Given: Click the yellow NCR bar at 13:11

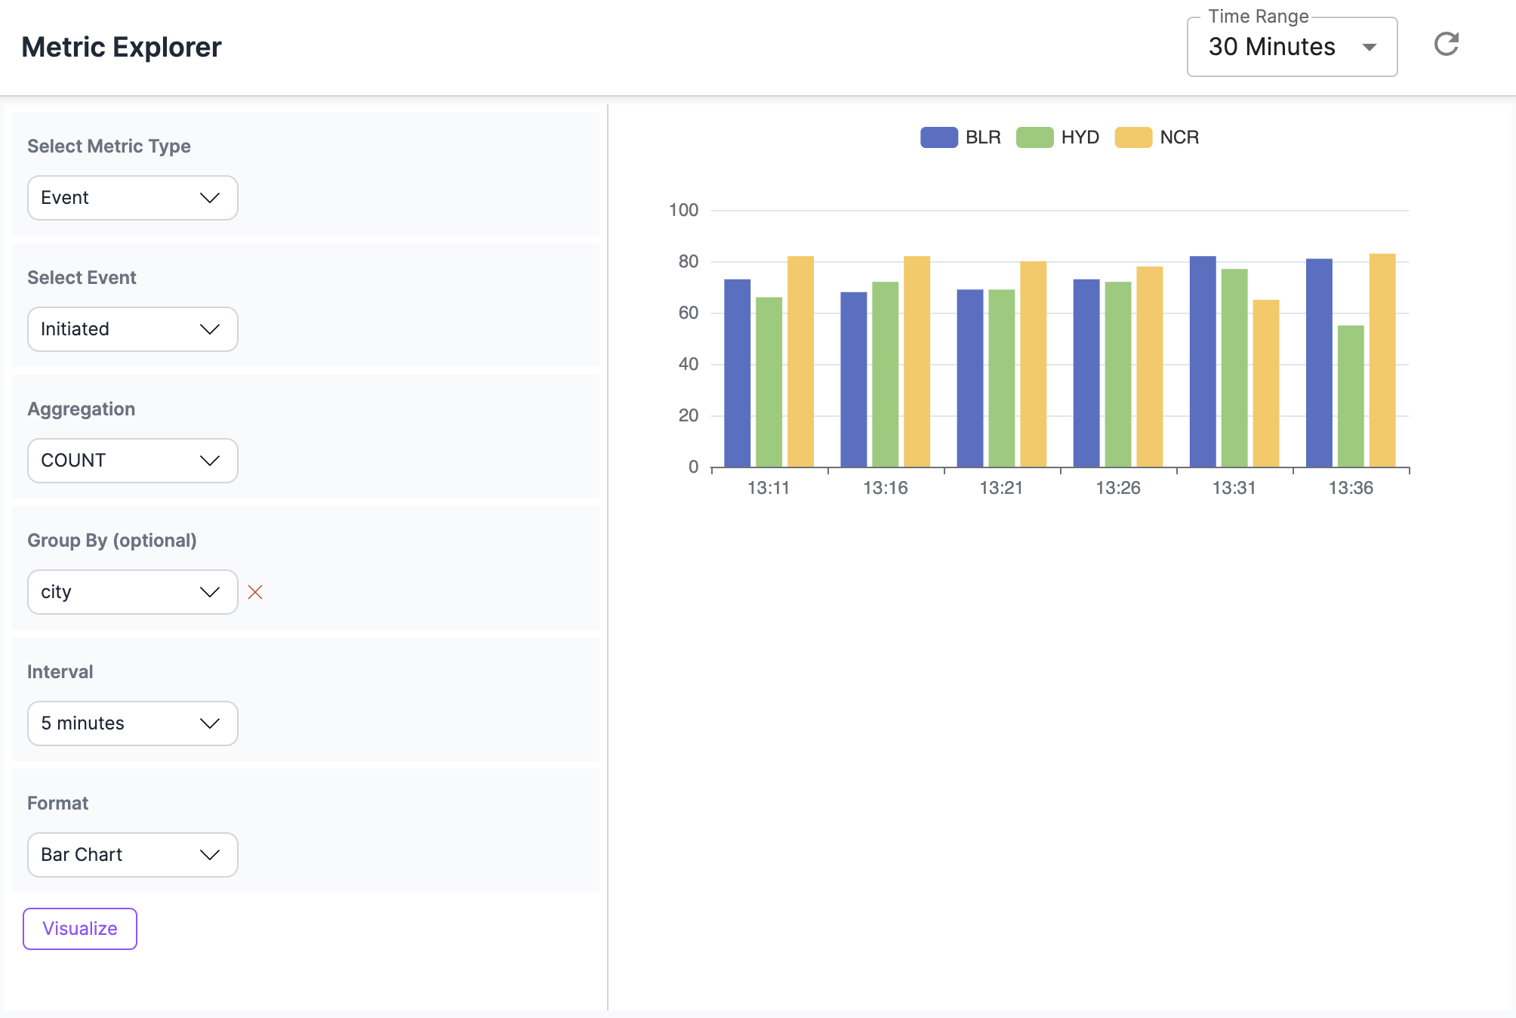Looking at the screenshot, I should 800,362.
